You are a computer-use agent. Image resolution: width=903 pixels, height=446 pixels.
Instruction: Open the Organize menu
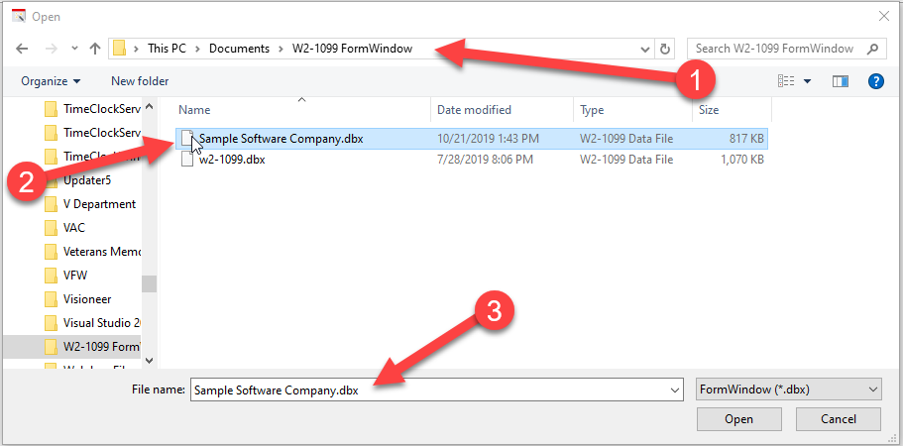point(51,81)
